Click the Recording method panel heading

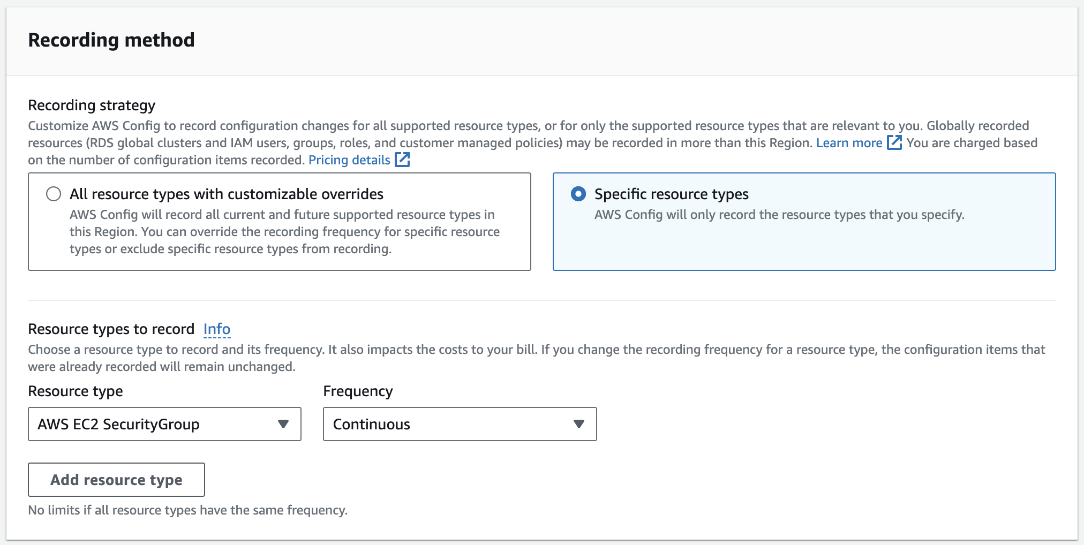point(111,40)
